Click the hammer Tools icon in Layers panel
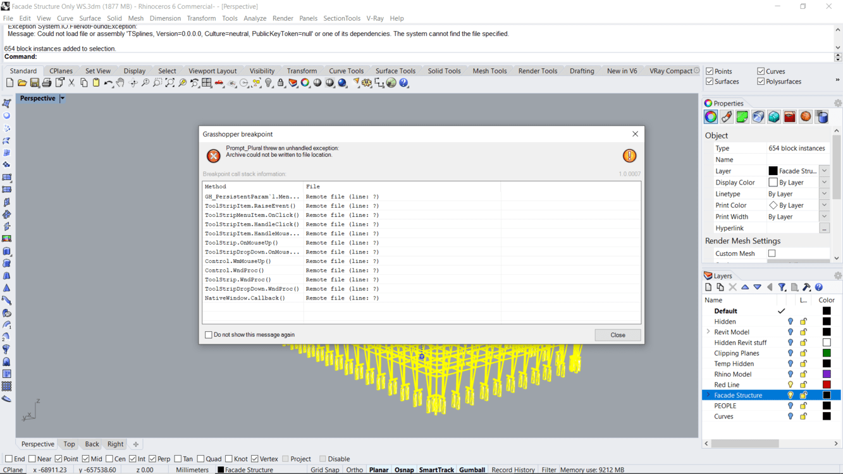 click(x=806, y=288)
